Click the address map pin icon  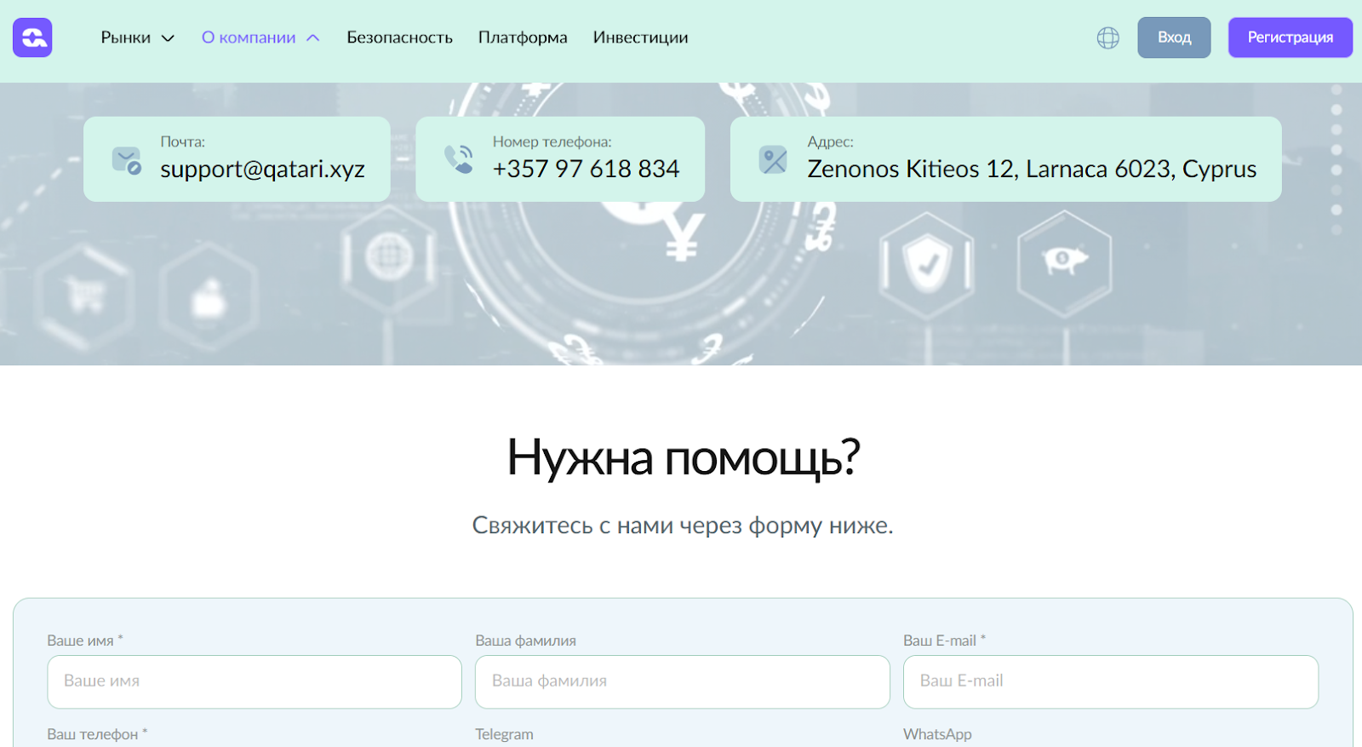(x=773, y=159)
